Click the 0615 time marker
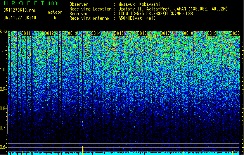 119,33
